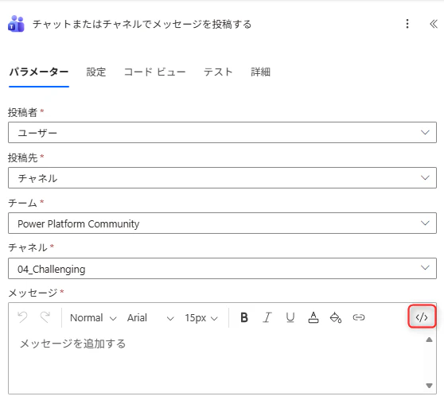Open the テスト tab
This screenshot has width=444, height=404.
click(218, 72)
